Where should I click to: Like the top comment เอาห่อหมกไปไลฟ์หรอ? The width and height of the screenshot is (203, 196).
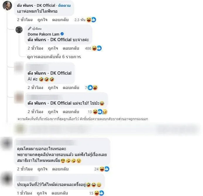(42, 20)
